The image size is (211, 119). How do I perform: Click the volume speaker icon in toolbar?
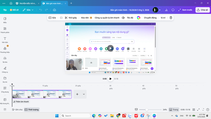[123, 18]
